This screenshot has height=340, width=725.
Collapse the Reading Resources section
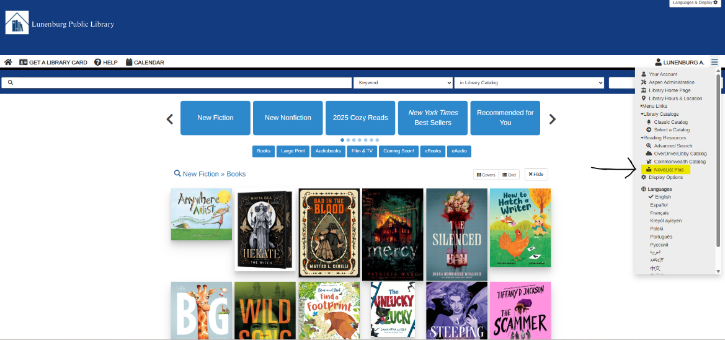(663, 137)
